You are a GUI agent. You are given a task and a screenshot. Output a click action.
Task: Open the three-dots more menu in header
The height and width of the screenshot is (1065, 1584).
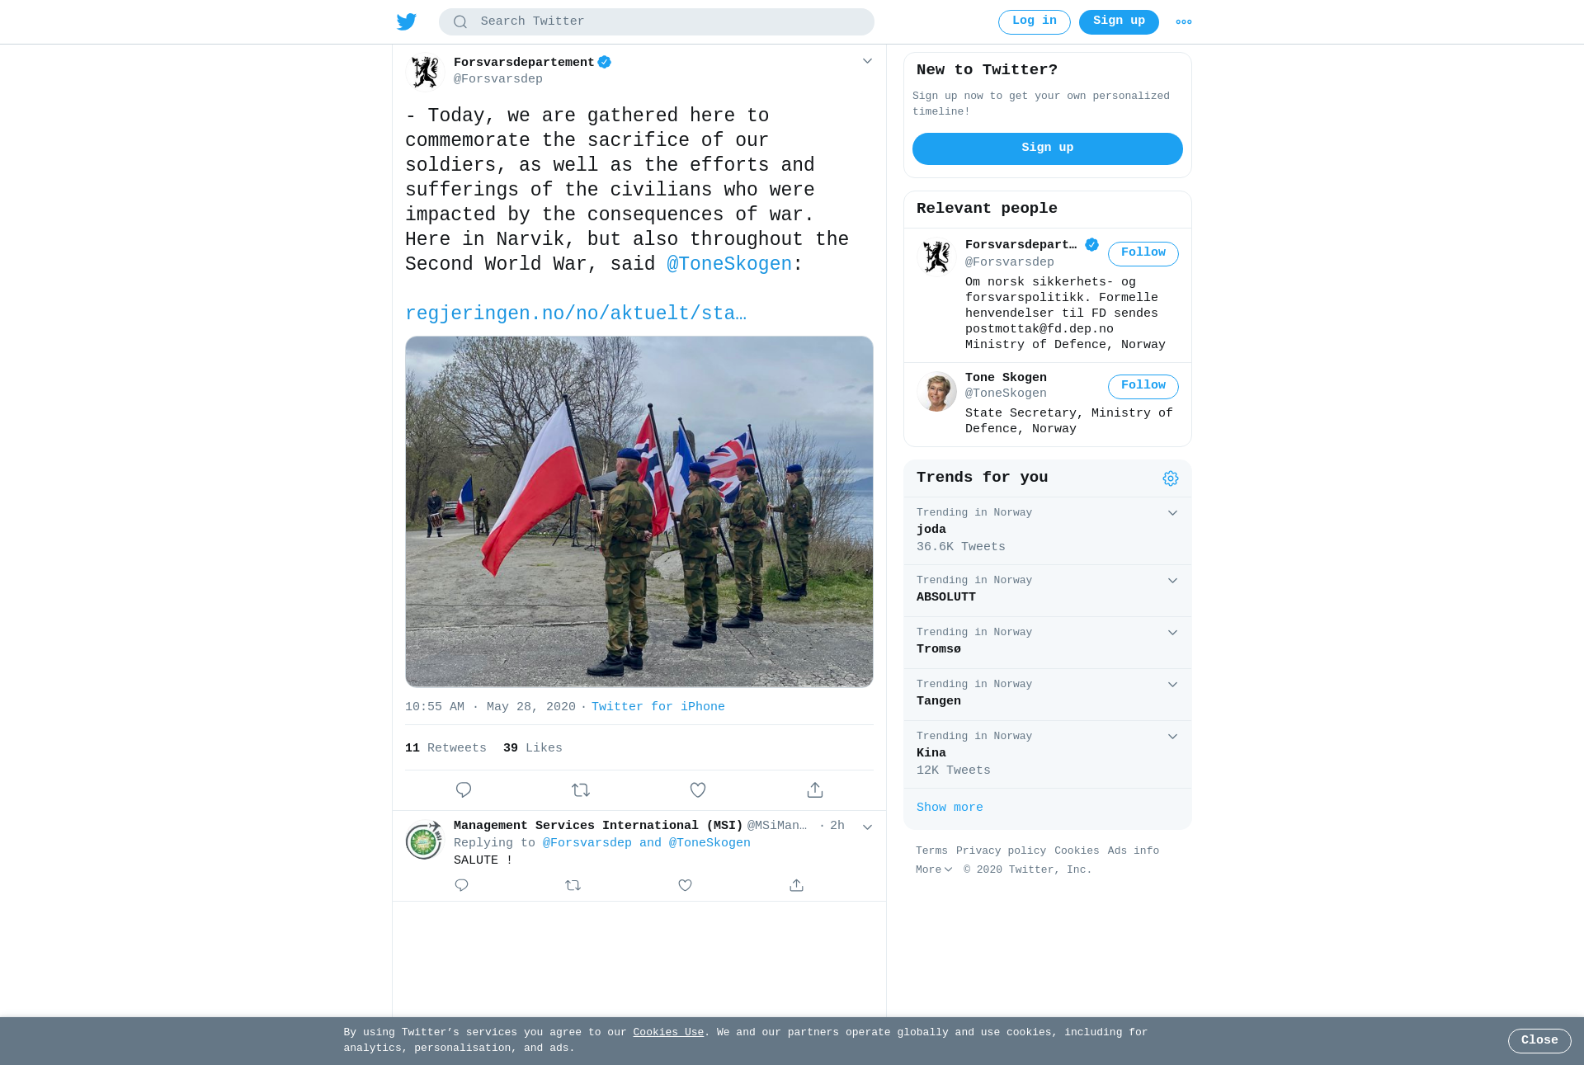[x=1184, y=22]
